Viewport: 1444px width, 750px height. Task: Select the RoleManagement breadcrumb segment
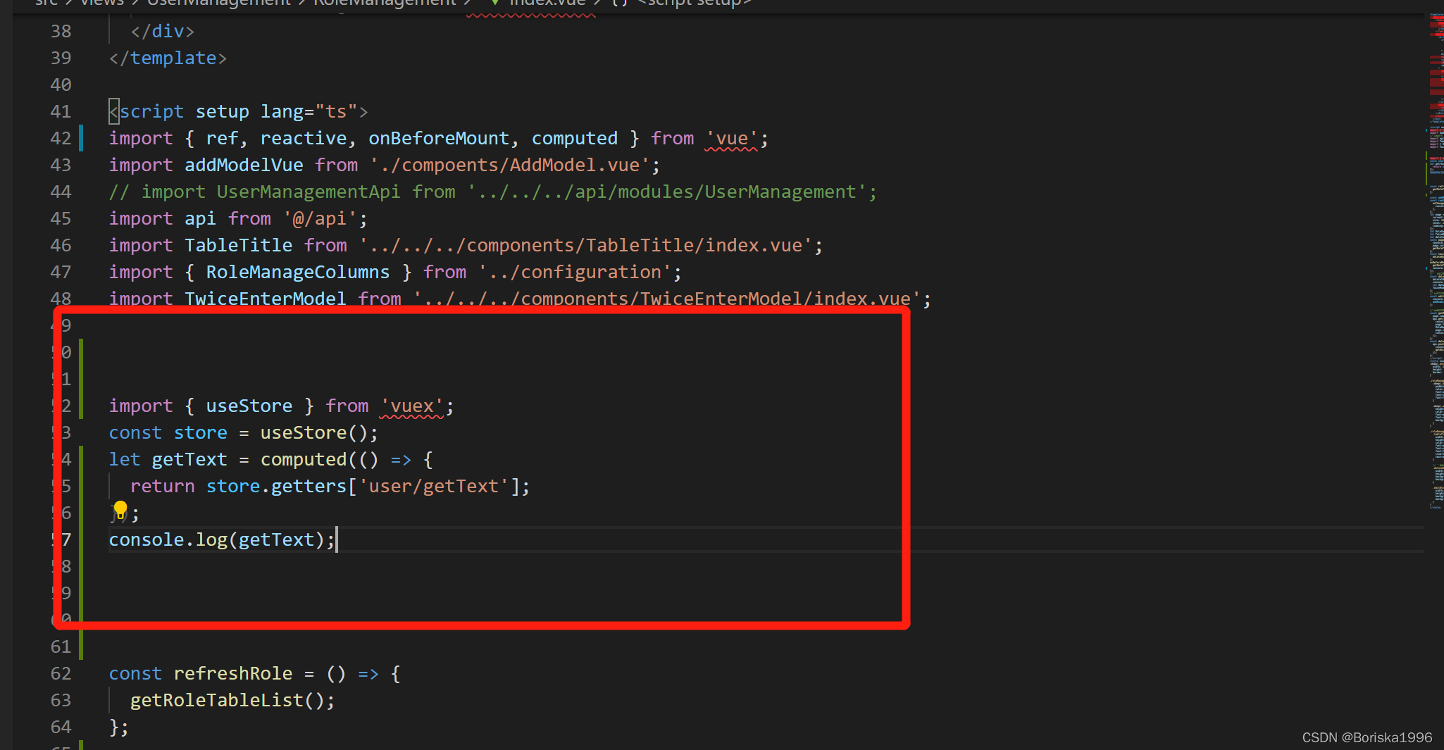tap(385, 4)
